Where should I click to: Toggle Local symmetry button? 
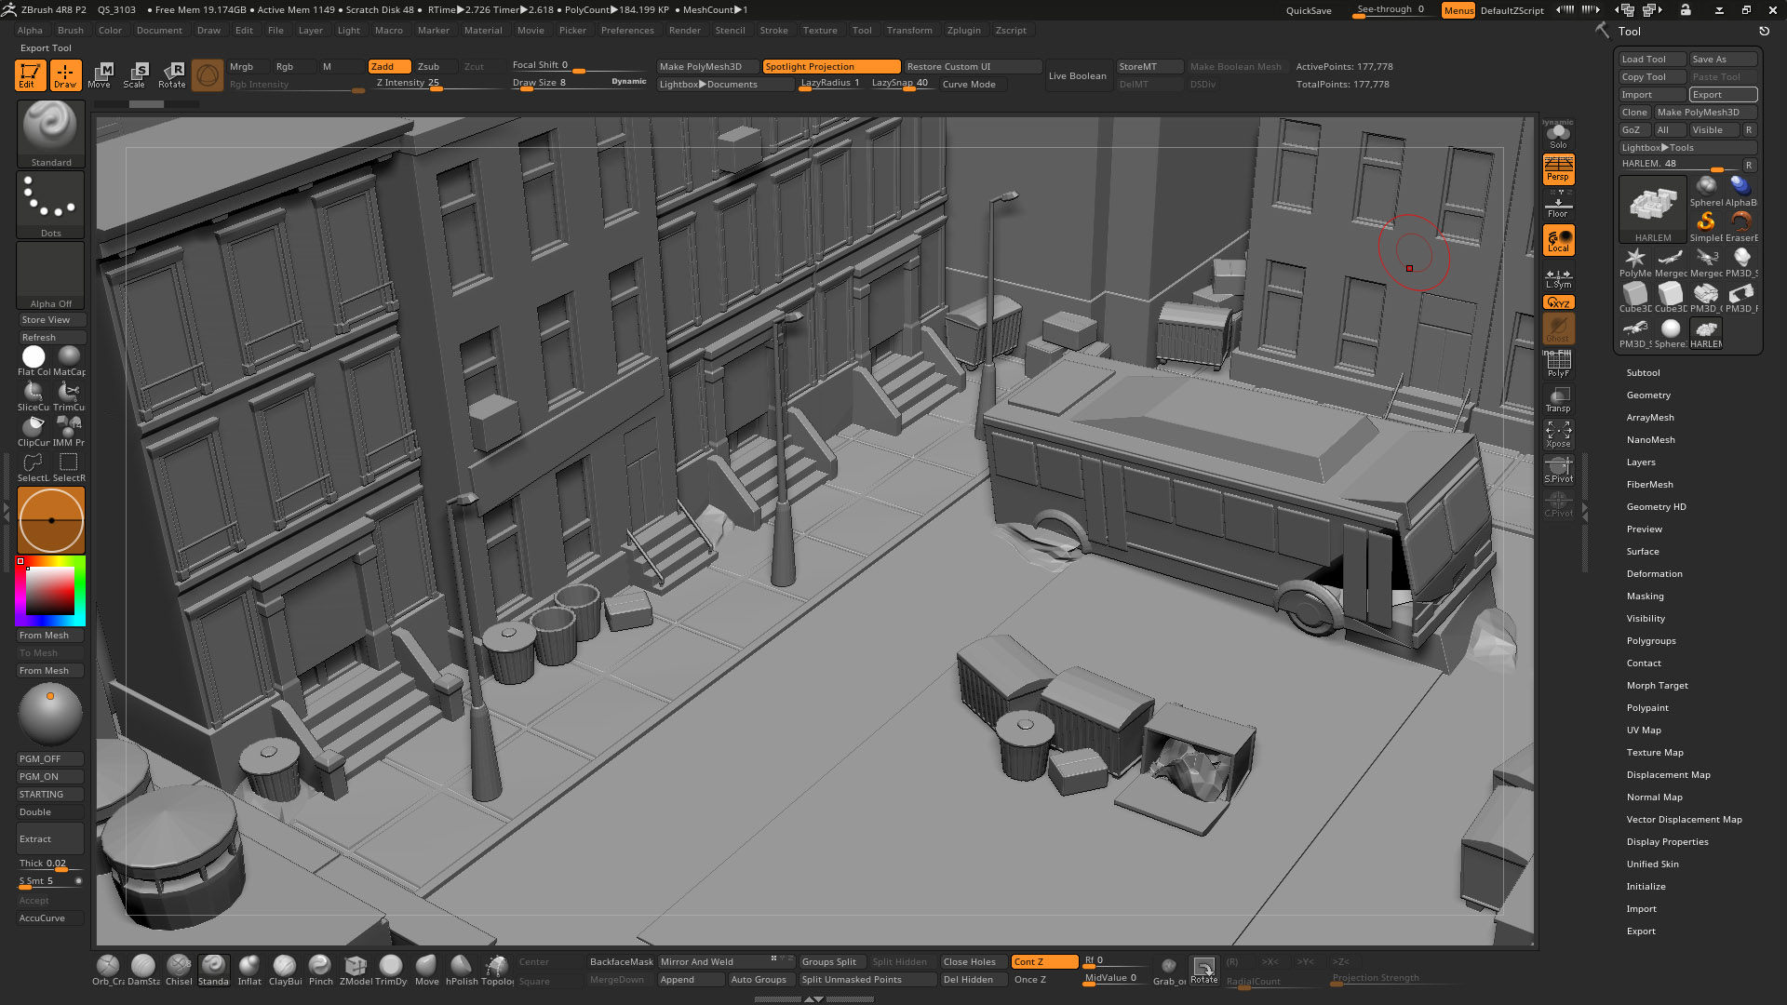[x=1558, y=240]
